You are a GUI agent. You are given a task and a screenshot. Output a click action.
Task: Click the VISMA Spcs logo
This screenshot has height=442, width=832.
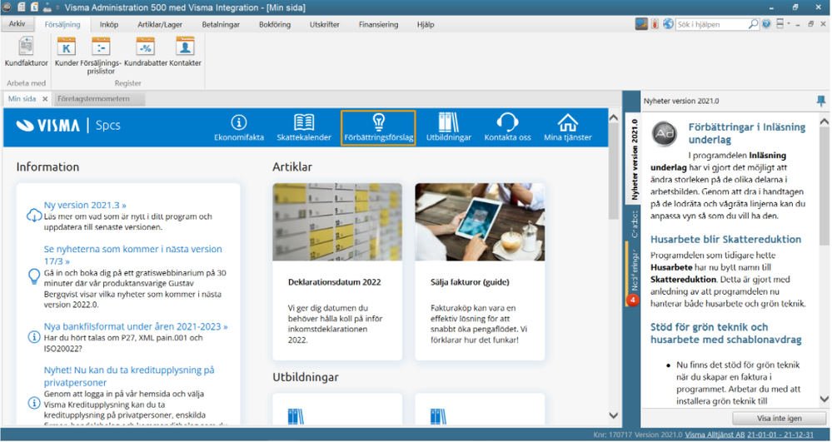coord(68,126)
